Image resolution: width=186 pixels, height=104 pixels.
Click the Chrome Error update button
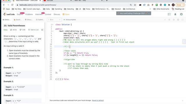tap(180, 5)
